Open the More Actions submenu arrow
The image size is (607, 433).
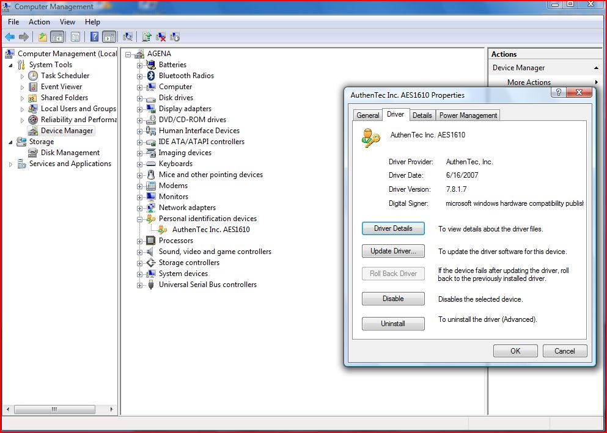click(x=597, y=82)
